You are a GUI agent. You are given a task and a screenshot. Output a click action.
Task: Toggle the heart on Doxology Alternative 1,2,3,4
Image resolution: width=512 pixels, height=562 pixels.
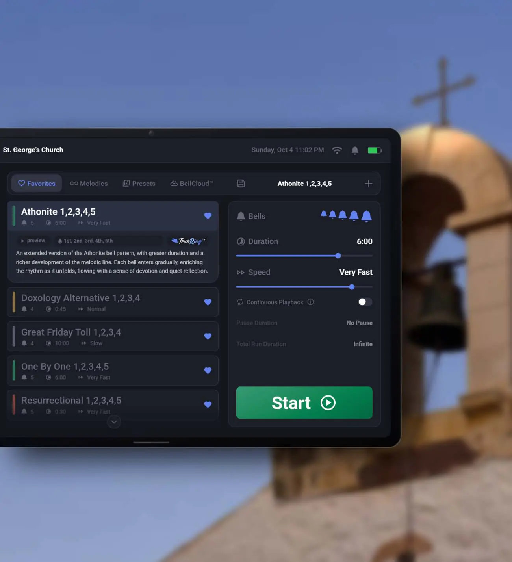point(208,302)
